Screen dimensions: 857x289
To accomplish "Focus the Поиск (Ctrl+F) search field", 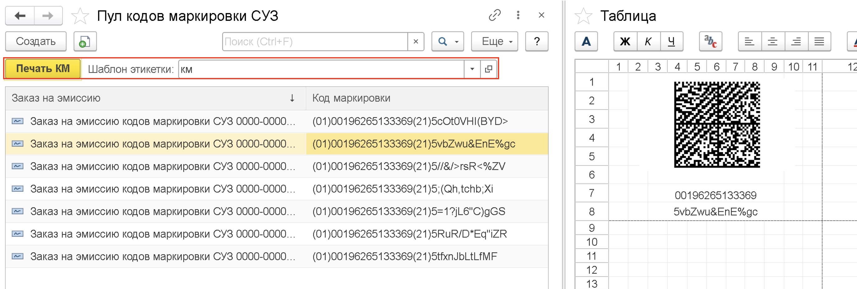I will point(315,42).
